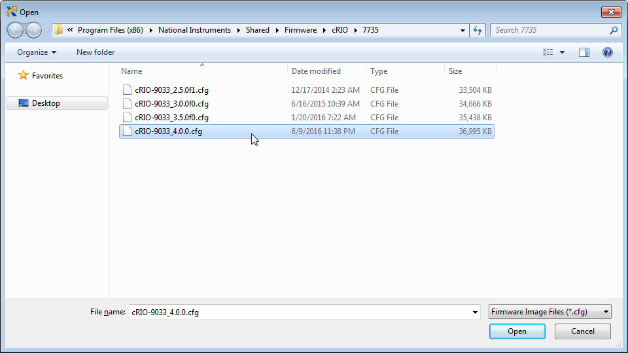Navigate to Shared breadcrumb
This screenshot has height=353, width=628.
tap(258, 30)
